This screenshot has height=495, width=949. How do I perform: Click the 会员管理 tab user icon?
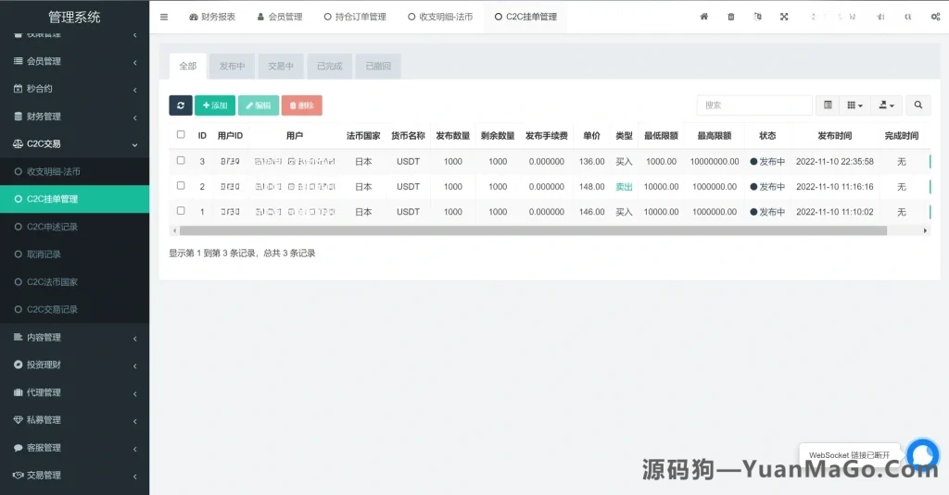coord(260,17)
